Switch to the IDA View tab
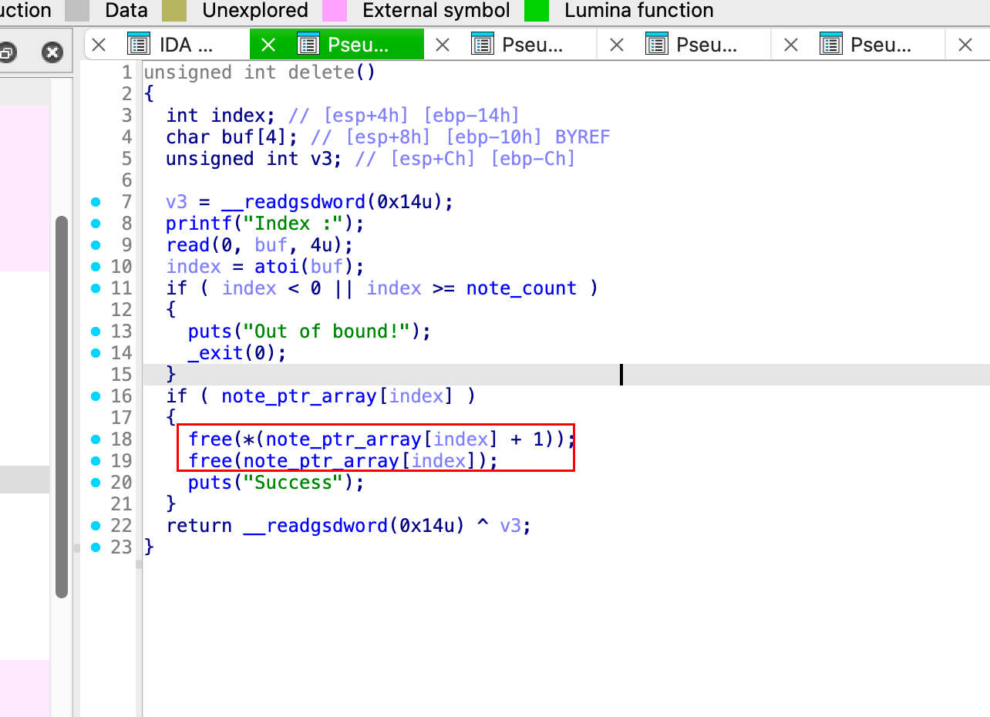The image size is (990, 717). (185, 44)
